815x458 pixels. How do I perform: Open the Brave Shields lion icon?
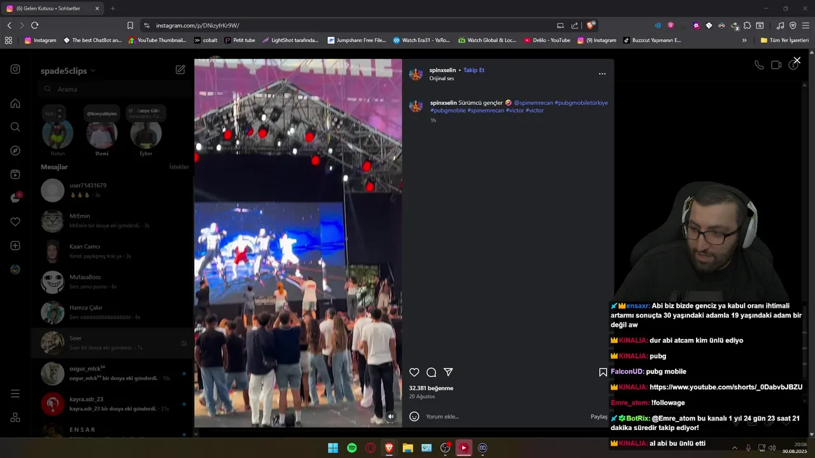591,25
